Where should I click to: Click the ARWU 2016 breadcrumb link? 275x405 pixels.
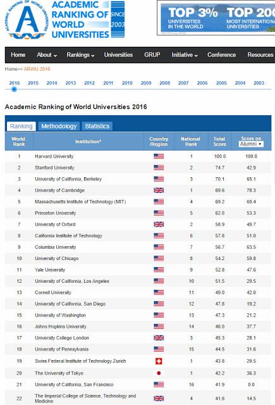pos(37,69)
